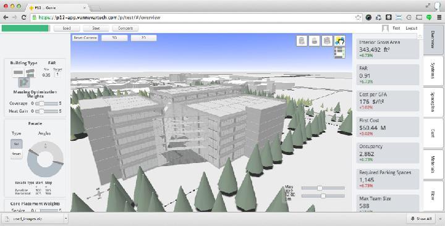The height and width of the screenshot is (226, 445).
Task: Click the facade Angles donut chart
Action: pos(45,159)
